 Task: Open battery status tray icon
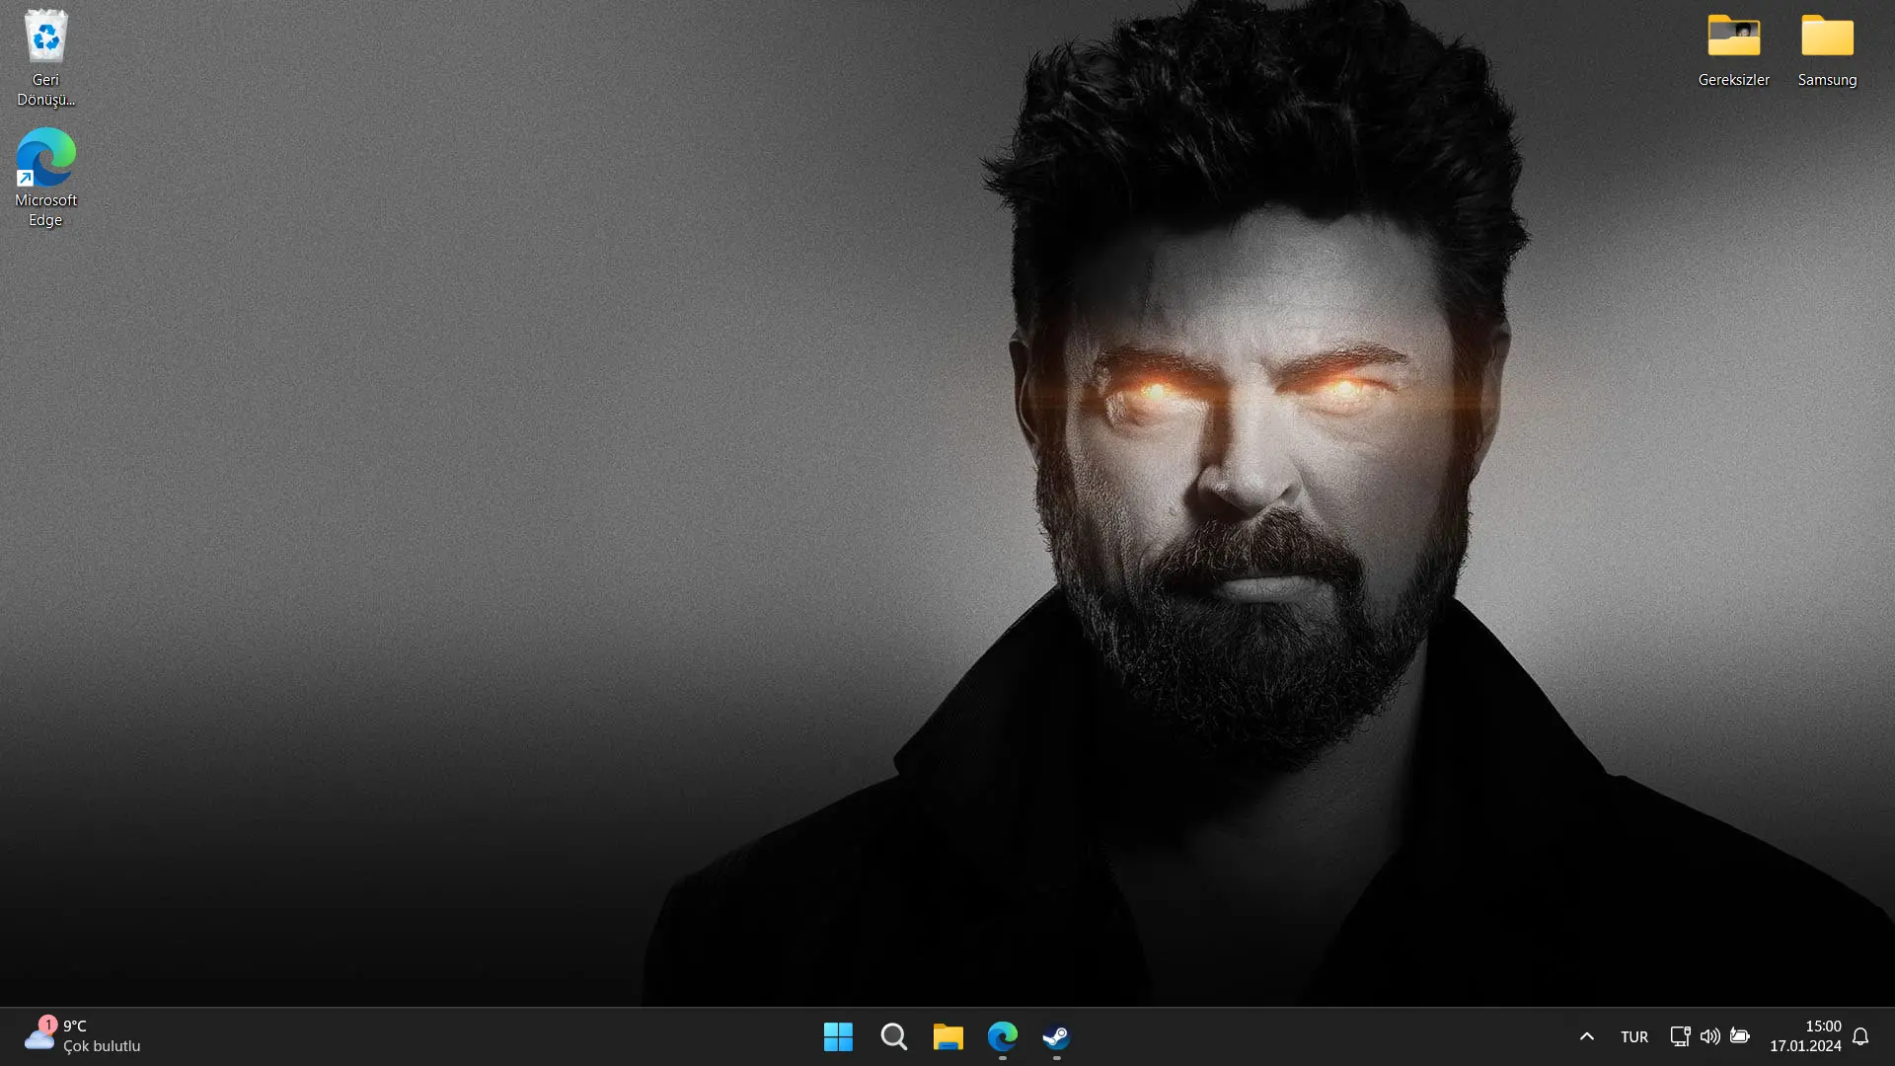coord(1739,1036)
